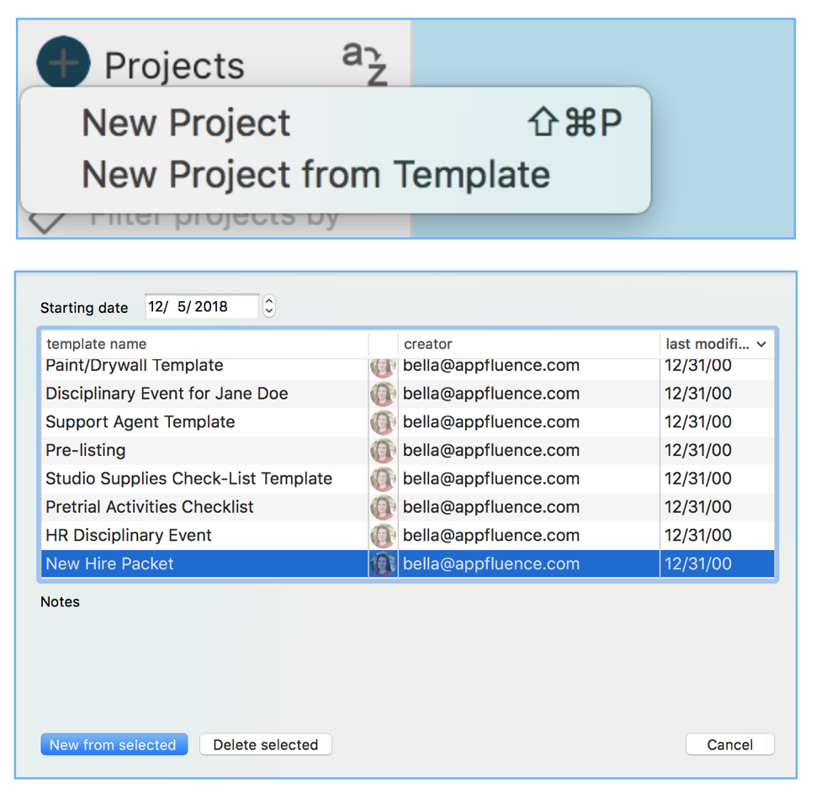Select New Project from the menu
The height and width of the screenshot is (799, 816).
186,124
